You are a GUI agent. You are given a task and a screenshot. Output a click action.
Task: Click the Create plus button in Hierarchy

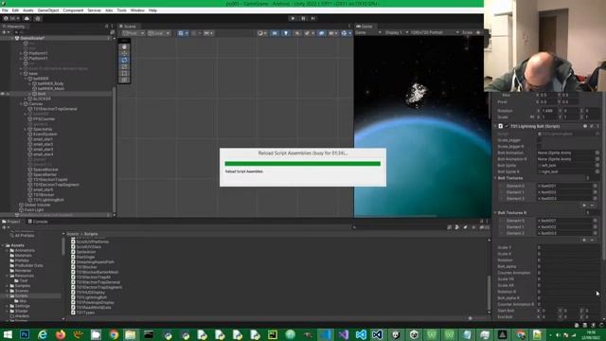[6, 32]
